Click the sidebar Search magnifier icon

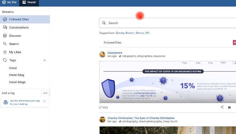pos(5,44)
